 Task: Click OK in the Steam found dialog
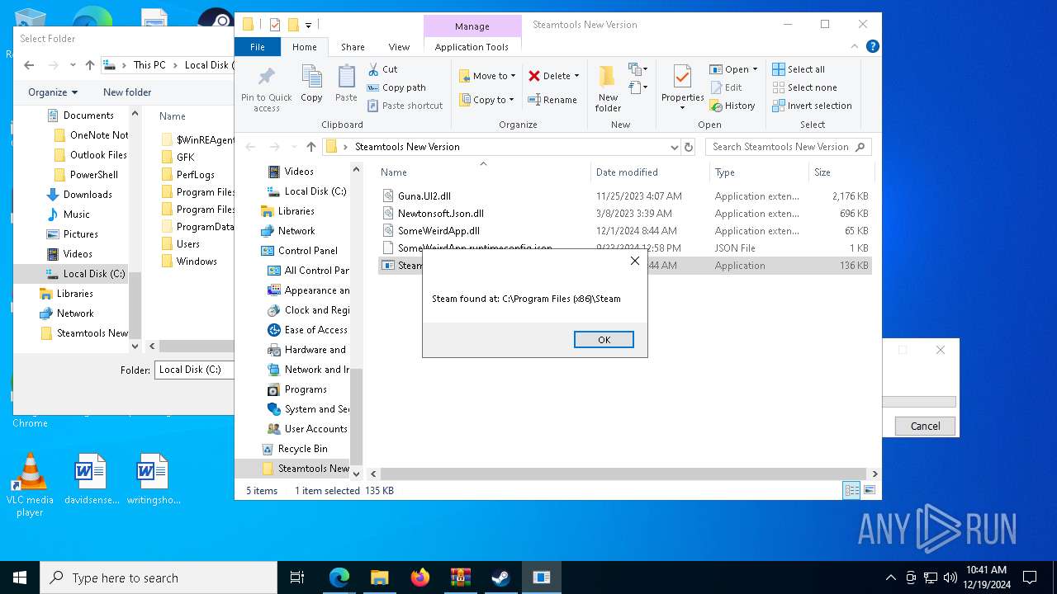[x=604, y=340]
